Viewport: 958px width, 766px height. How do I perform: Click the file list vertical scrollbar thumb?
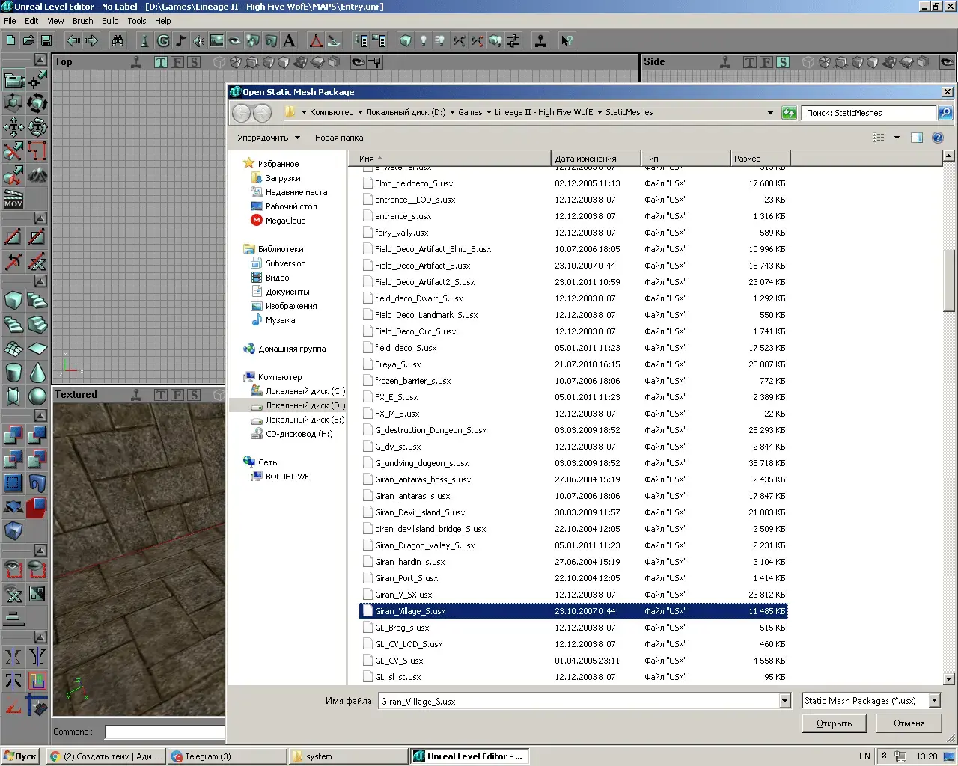948,281
